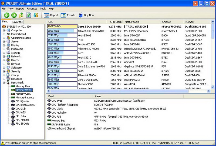Sort by the Chipset column header
216x146 pixels.
[172, 22]
